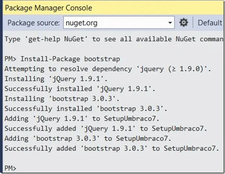Screen dimensions: 225x174
Task: Click the word 'bootstrap' in the Install-Package command
Action: (x=102, y=59)
